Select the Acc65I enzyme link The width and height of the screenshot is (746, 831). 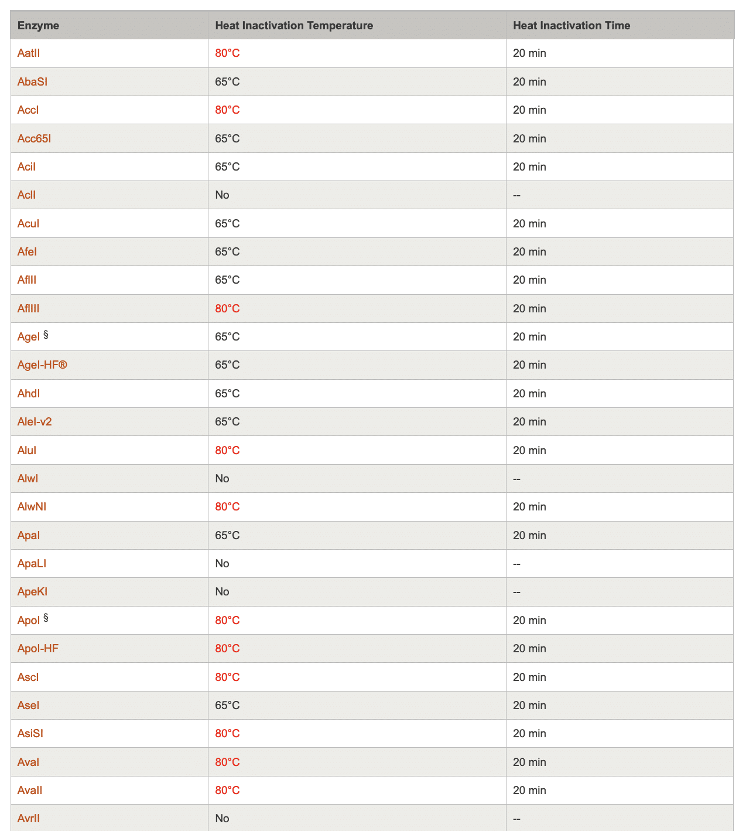(35, 139)
